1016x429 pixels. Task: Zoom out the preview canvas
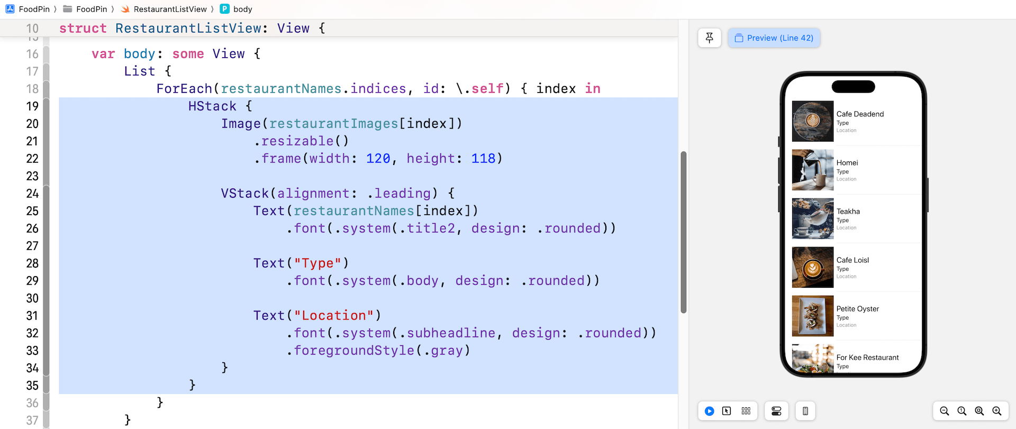tap(944, 411)
